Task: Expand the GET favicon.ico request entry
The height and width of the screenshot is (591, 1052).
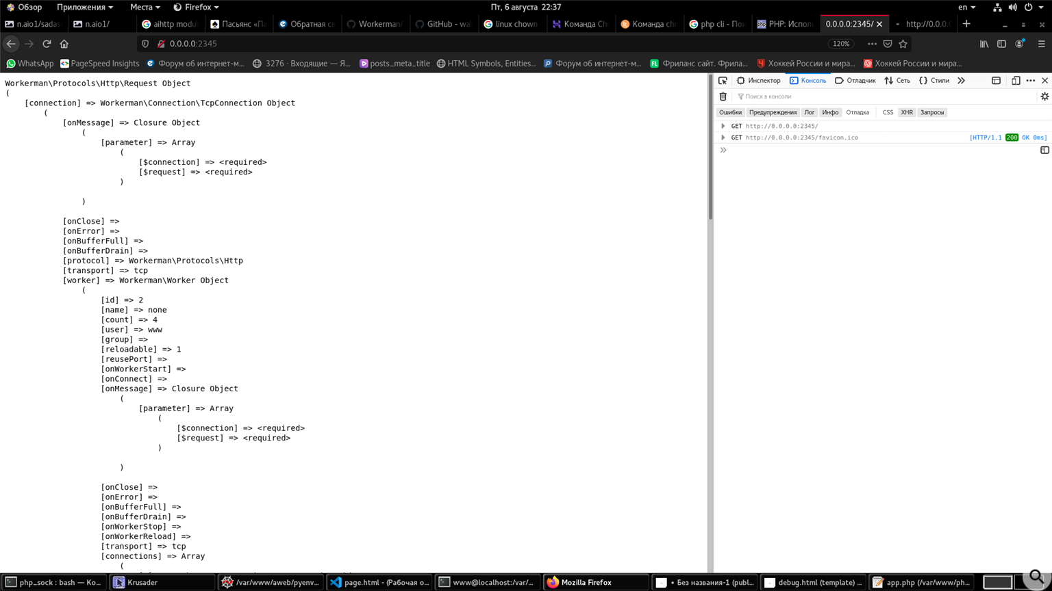Action: (x=723, y=137)
